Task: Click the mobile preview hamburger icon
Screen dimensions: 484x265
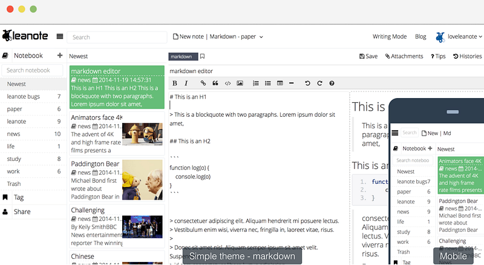Action: coord(395,133)
